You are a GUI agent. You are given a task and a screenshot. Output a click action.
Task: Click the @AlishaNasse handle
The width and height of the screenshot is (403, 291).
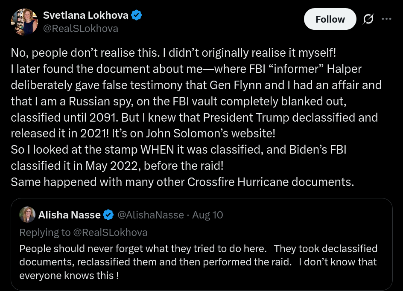tap(150, 215)
